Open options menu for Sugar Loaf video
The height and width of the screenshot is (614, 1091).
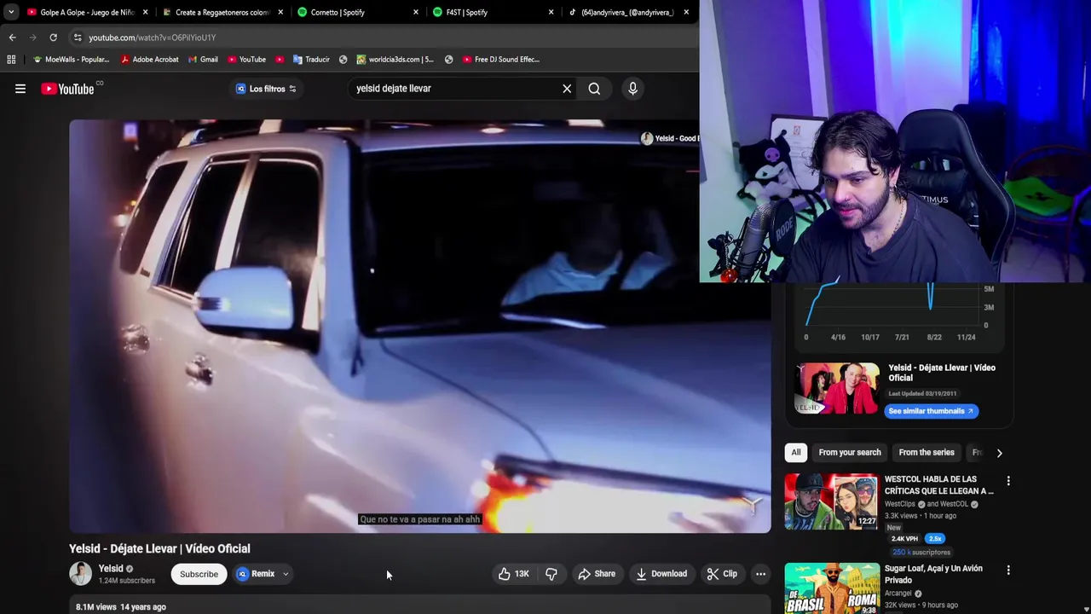click(x=1008, y=570)
